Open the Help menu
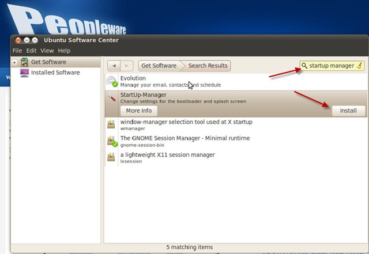 click(x=64, y=51)
